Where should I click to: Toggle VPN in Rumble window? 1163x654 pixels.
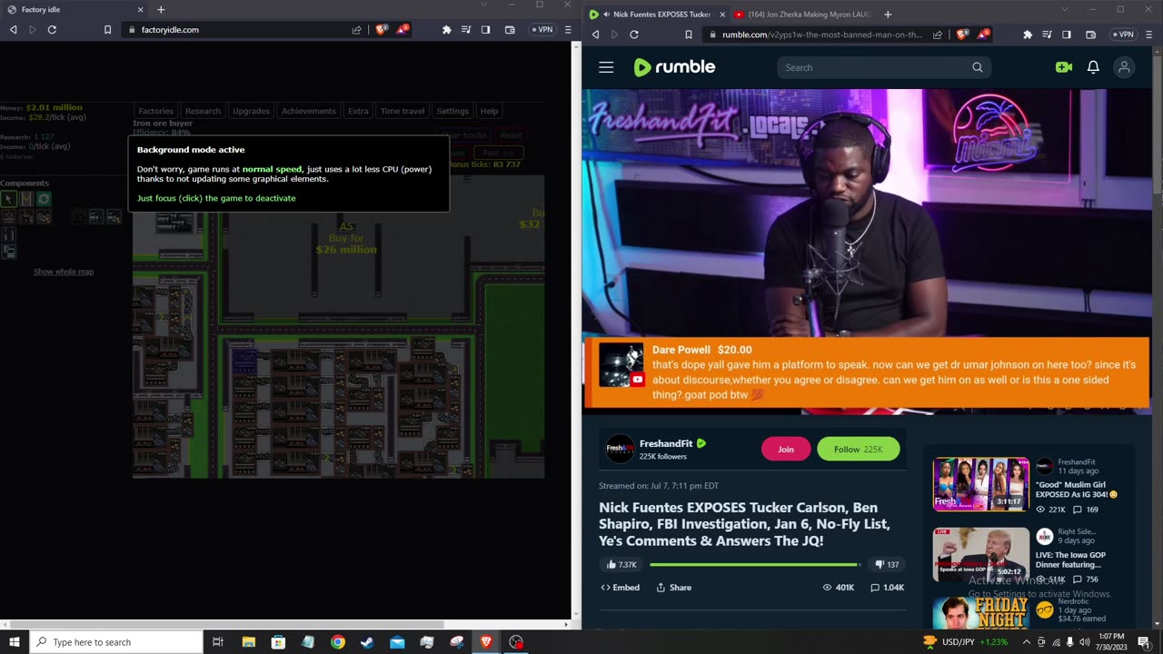tap(1122, 35)
